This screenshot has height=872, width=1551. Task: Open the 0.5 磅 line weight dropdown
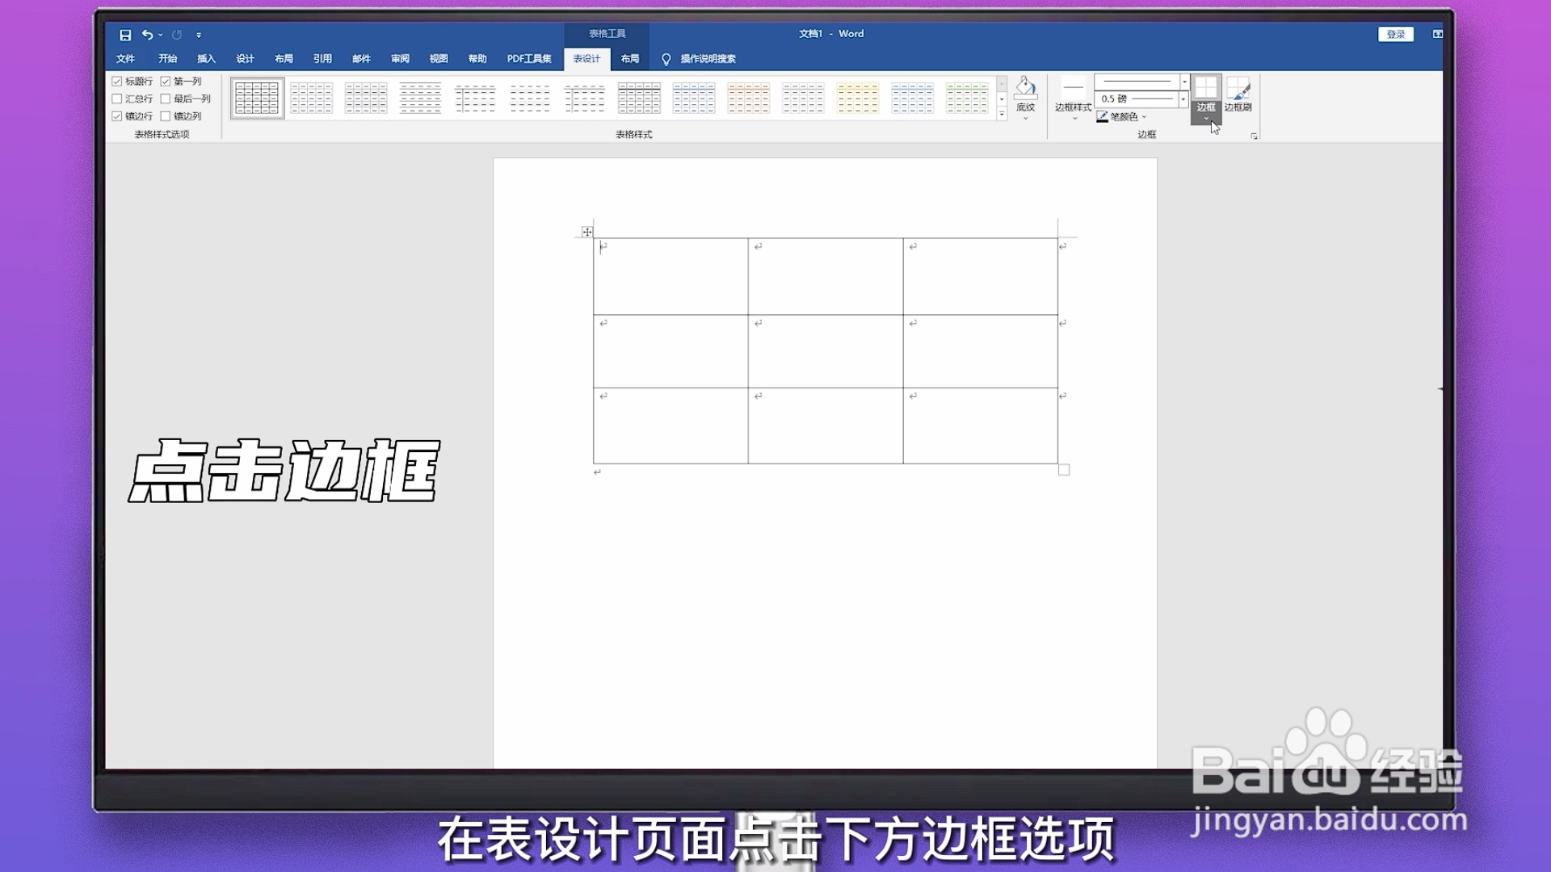pos(1183,99)
